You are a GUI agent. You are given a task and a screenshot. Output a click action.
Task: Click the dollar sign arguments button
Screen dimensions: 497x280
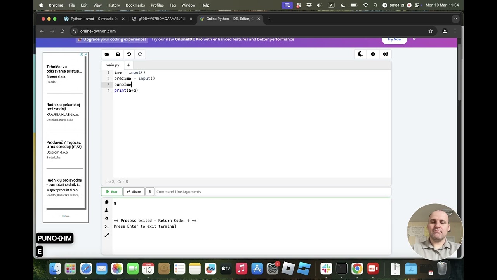(x=149, y=191)
